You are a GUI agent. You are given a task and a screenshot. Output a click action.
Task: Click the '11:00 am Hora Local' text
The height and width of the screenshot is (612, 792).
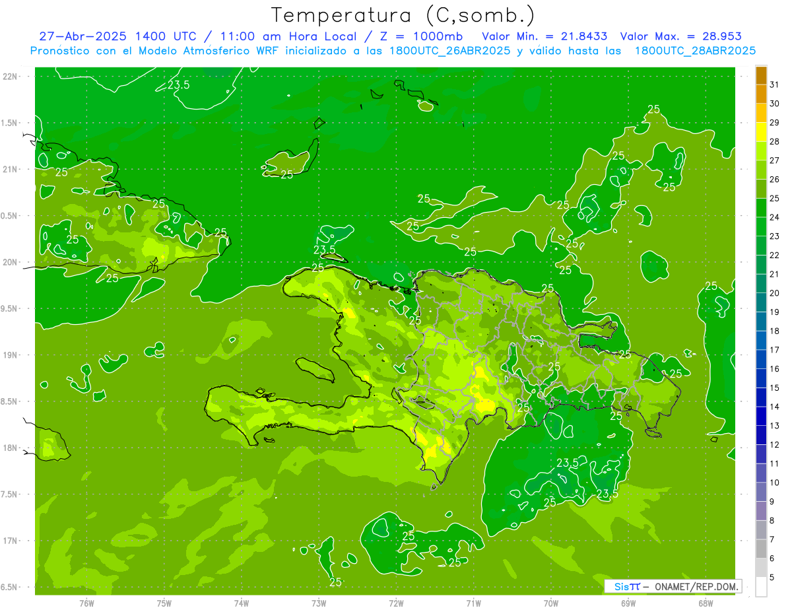click(x=287, y=36)
